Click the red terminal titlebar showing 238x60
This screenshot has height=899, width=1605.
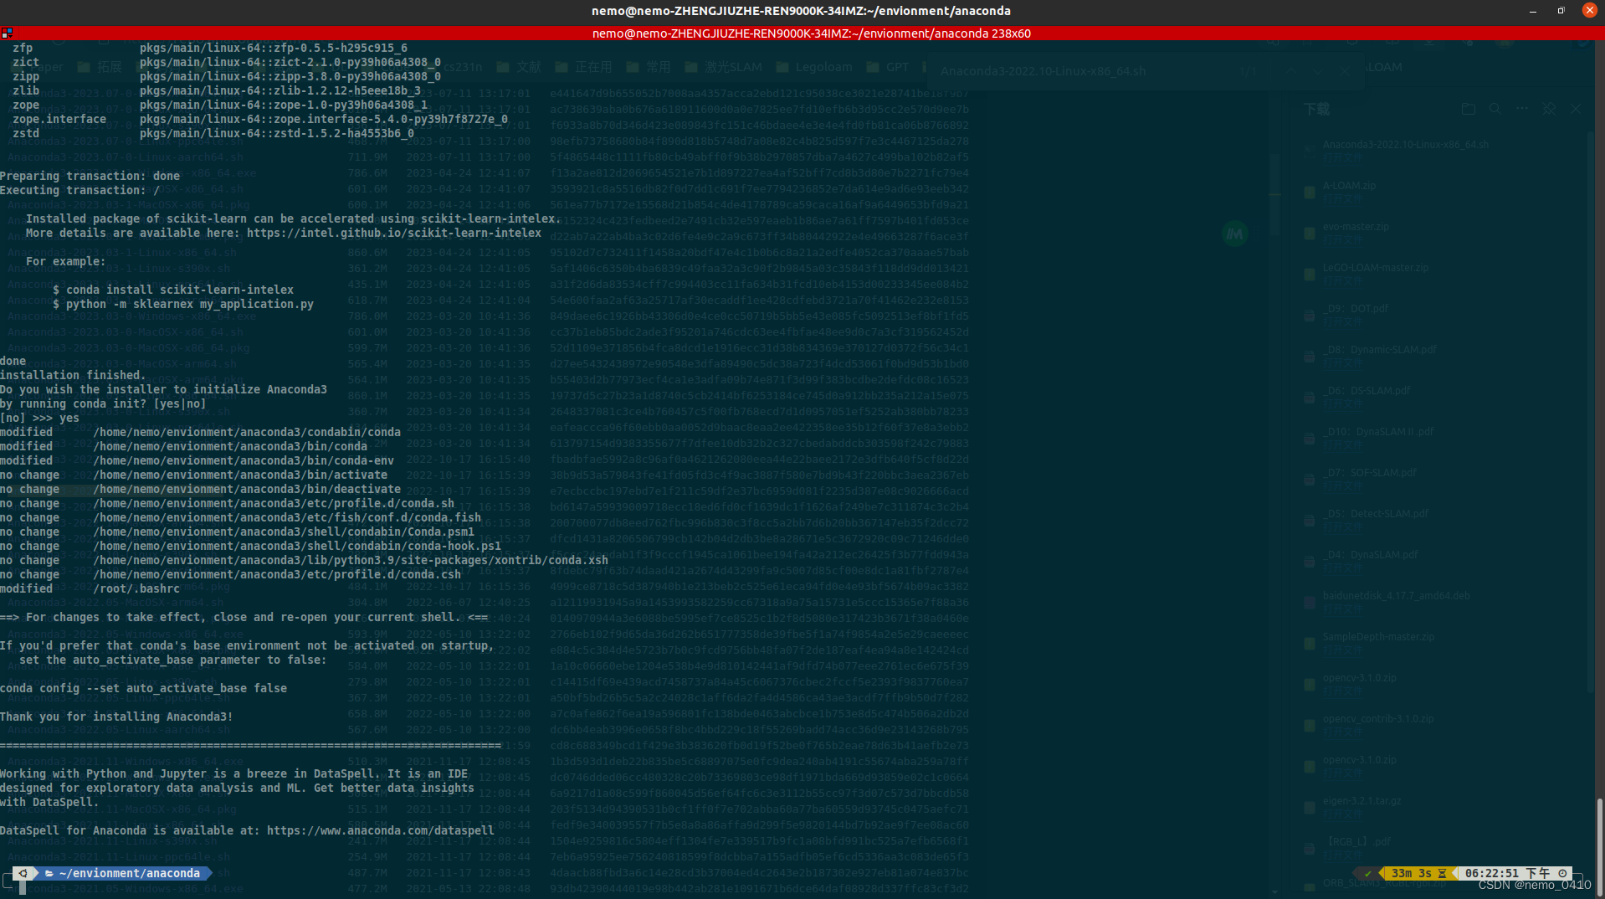click(810, 33)
